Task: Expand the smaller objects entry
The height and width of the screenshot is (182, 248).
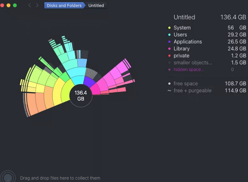Action: (x=193, y=63)
